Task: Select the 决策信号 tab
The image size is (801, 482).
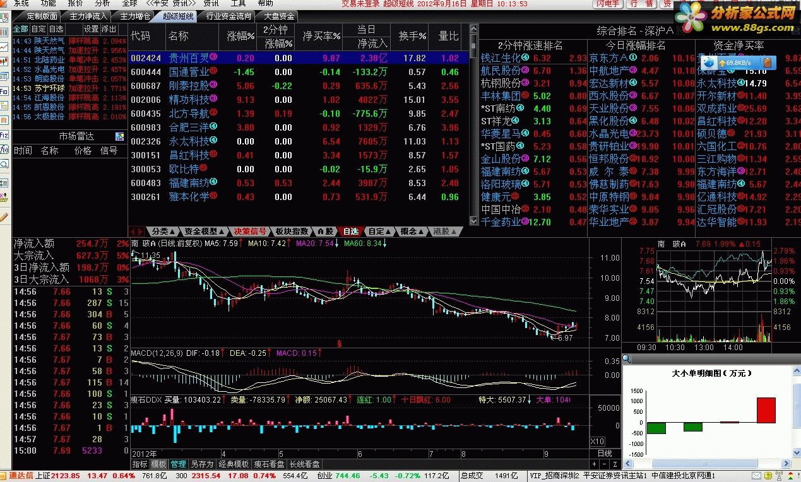Action: tap(249, 231)
